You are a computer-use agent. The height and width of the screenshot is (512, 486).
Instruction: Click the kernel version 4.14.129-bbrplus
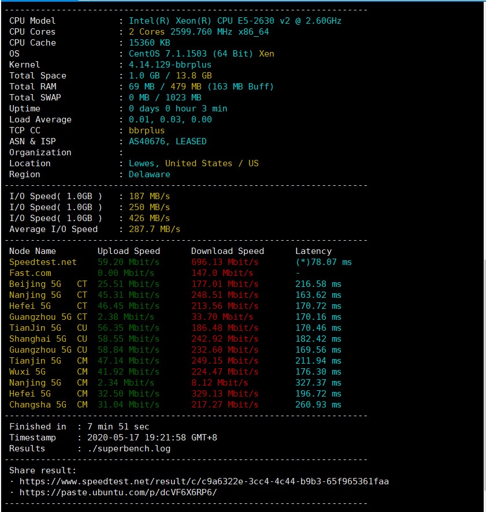click(x=170, y=65)
